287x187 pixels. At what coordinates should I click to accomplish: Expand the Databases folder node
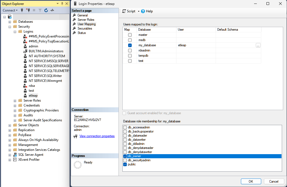tap(10, 22)
